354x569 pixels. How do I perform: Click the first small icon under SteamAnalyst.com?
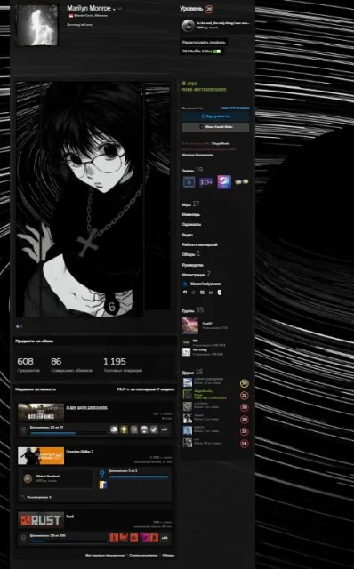(184, 293)
